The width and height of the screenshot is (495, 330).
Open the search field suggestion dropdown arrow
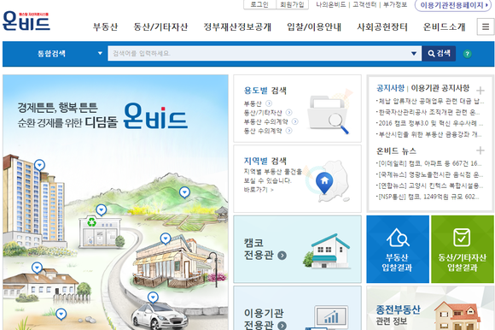414,53
